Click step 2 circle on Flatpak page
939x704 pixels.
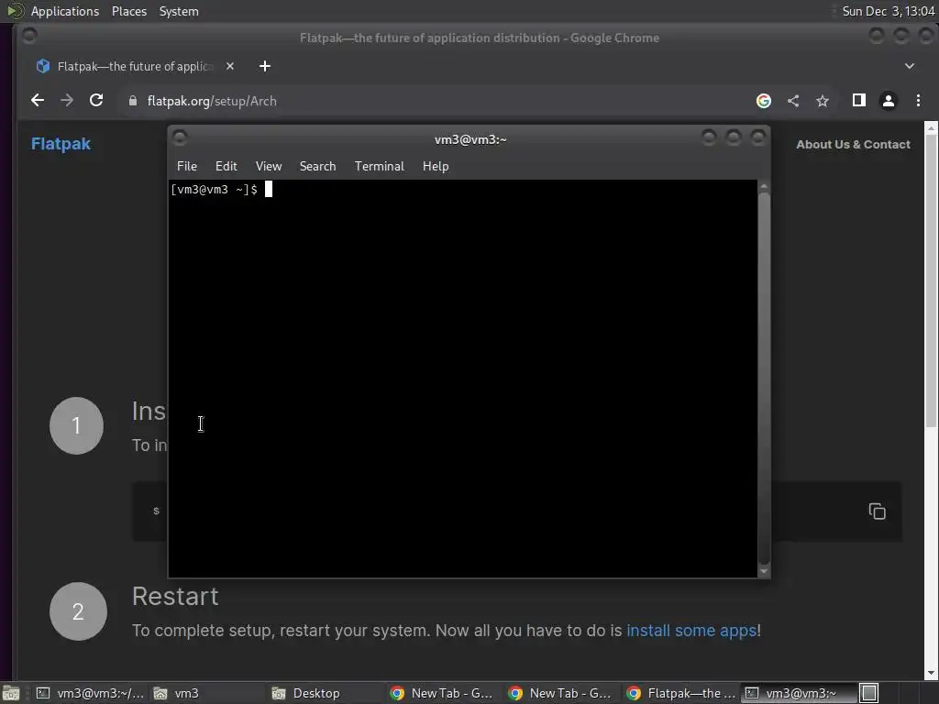coord(78,611)
